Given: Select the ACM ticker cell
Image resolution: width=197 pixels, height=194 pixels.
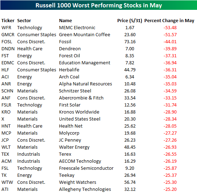Looking at the screenshot, I should click(x=6, y=161).
